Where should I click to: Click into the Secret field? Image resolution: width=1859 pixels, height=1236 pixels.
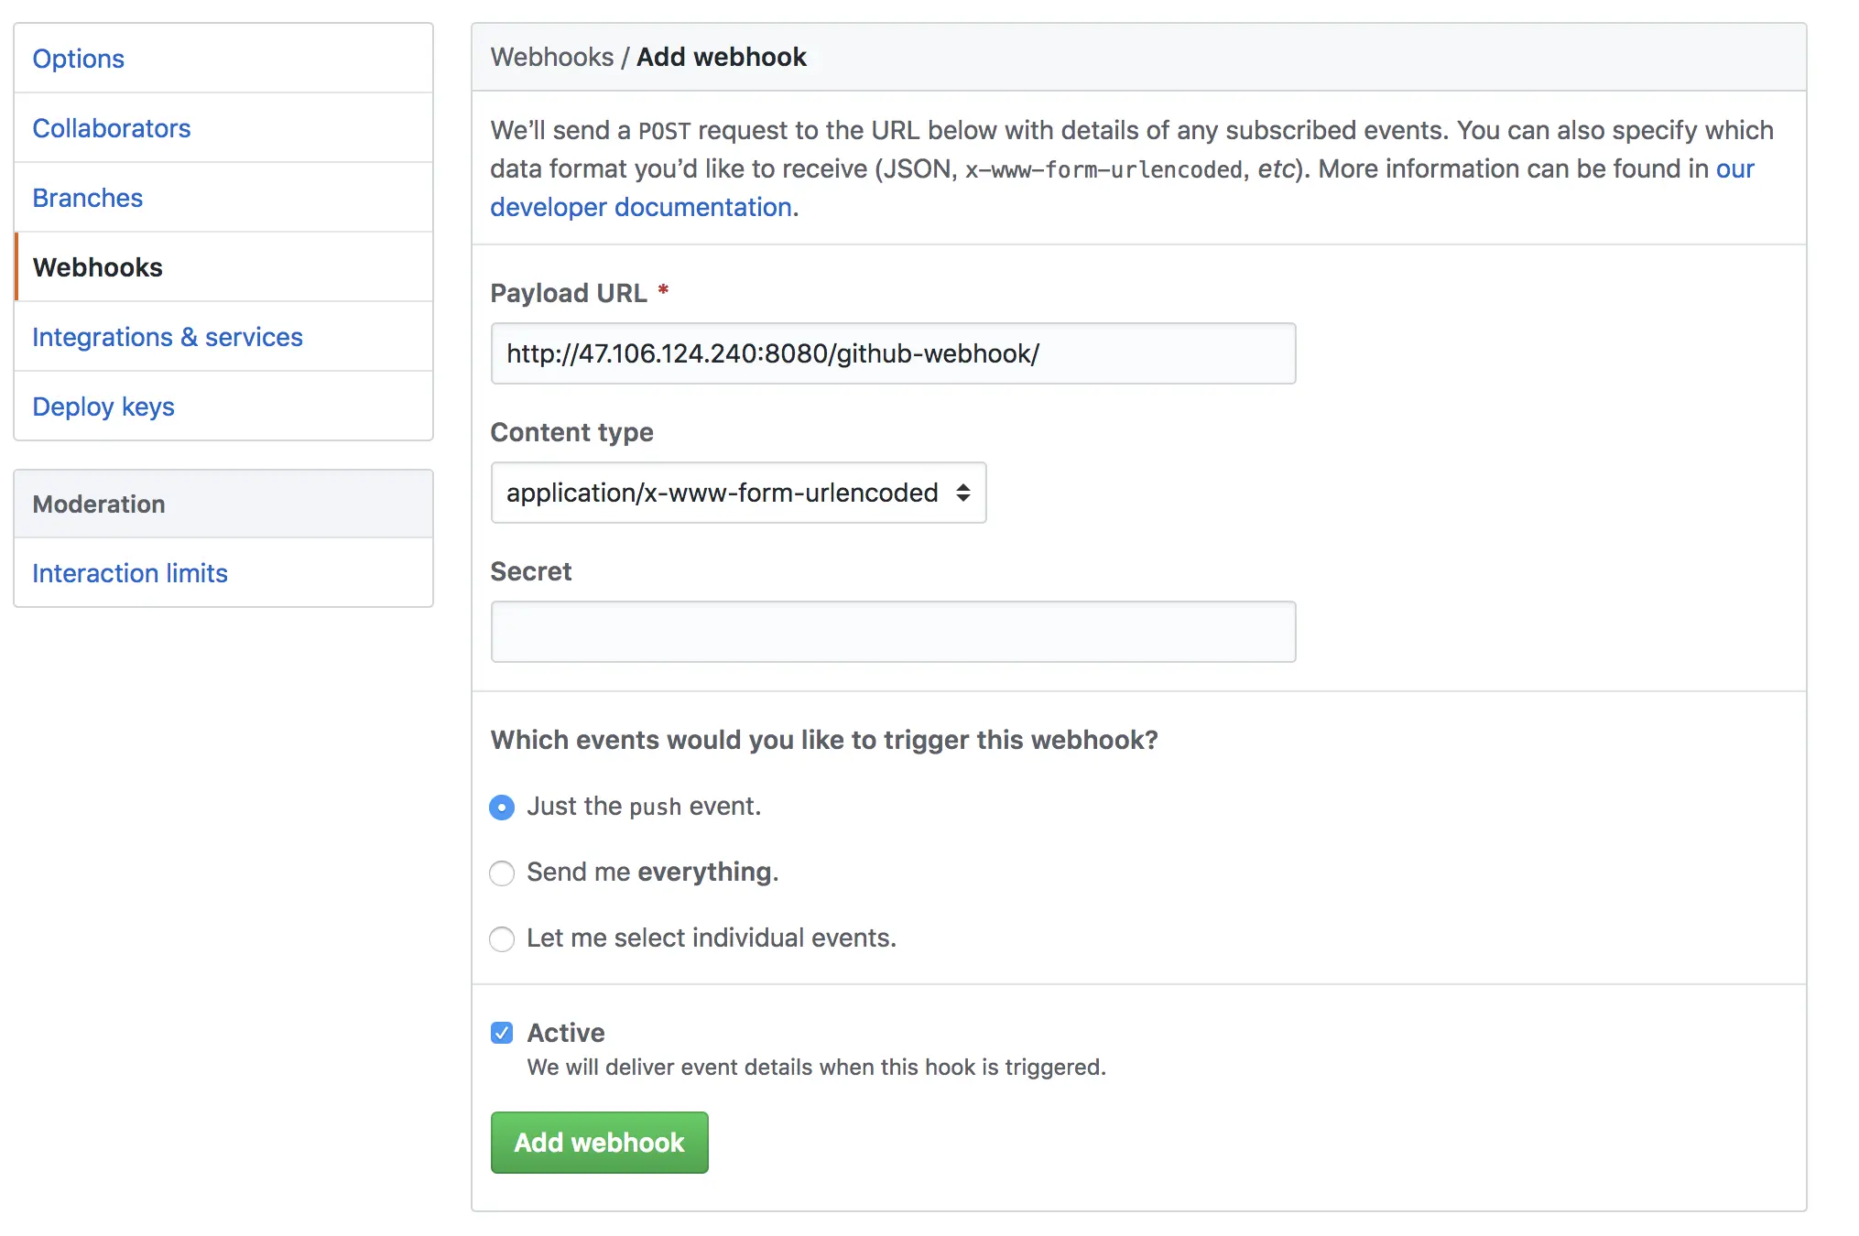(893, 632)
